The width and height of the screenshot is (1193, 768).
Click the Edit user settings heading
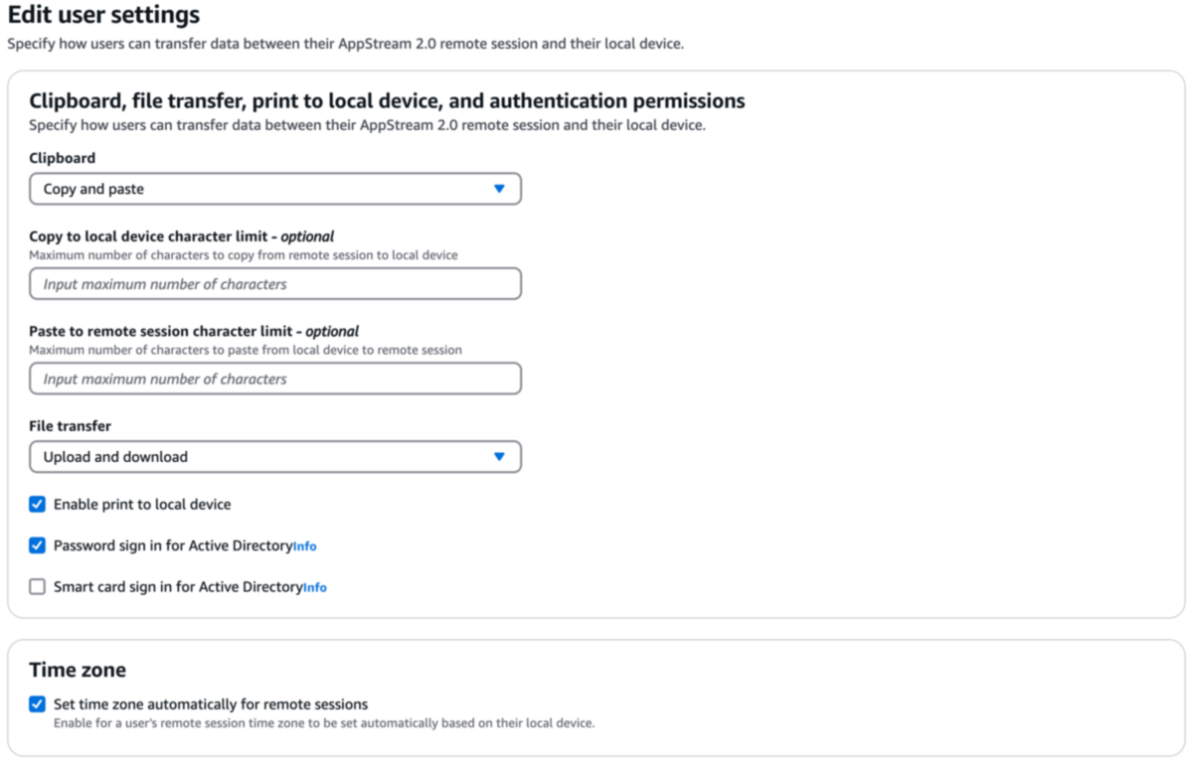pos(103,16)
